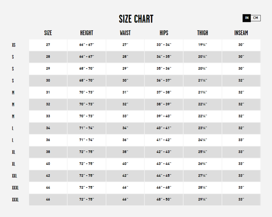This screenshot has width=272, height=217.
Task: Click the HIPS column header
Action: click(x=164, y=33)
